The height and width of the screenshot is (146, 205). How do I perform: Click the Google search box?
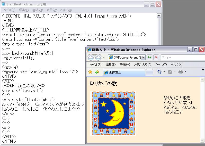point(183,58)
